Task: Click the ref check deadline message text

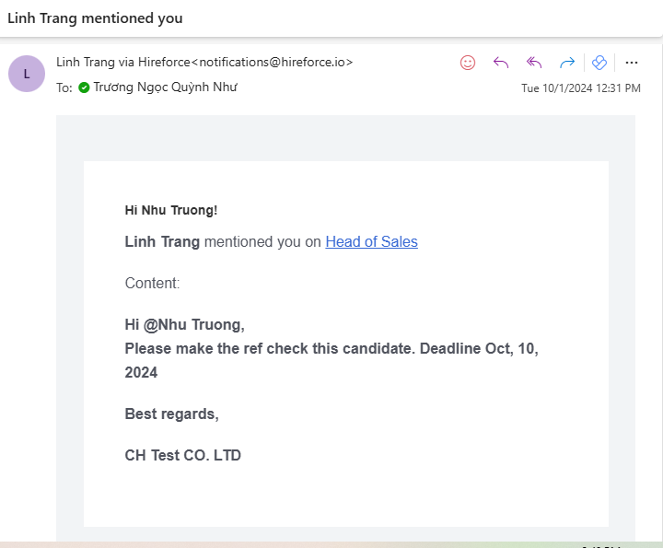Action: coord(331,349)
